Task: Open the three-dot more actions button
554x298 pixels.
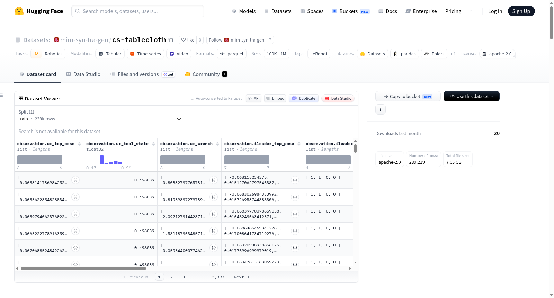Action: [x=381, y=109]
